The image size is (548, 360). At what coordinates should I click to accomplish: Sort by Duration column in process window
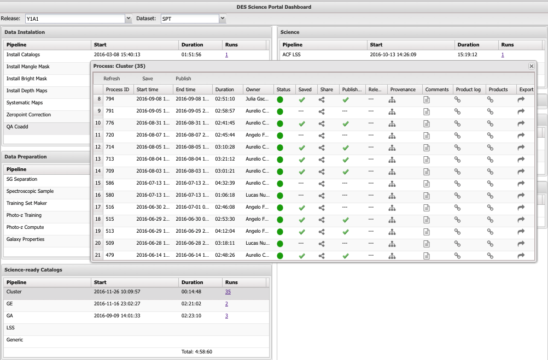pyautogui.click(x=228, y=90)
